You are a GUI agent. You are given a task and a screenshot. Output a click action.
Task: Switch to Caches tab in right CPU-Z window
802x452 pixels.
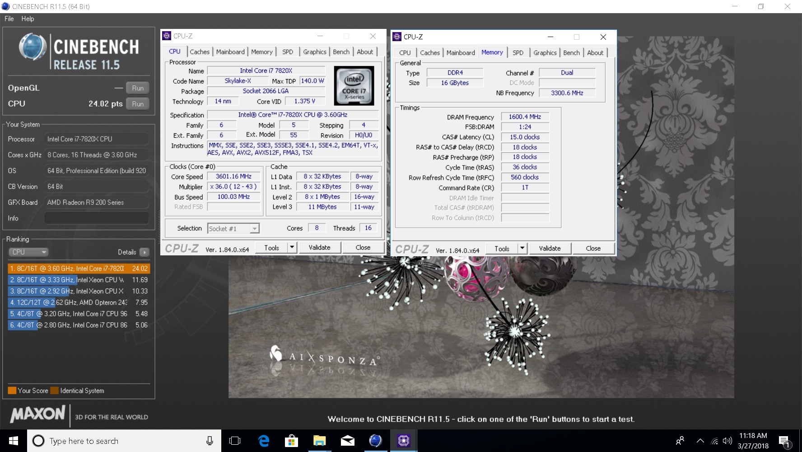[x=430, y=53]
